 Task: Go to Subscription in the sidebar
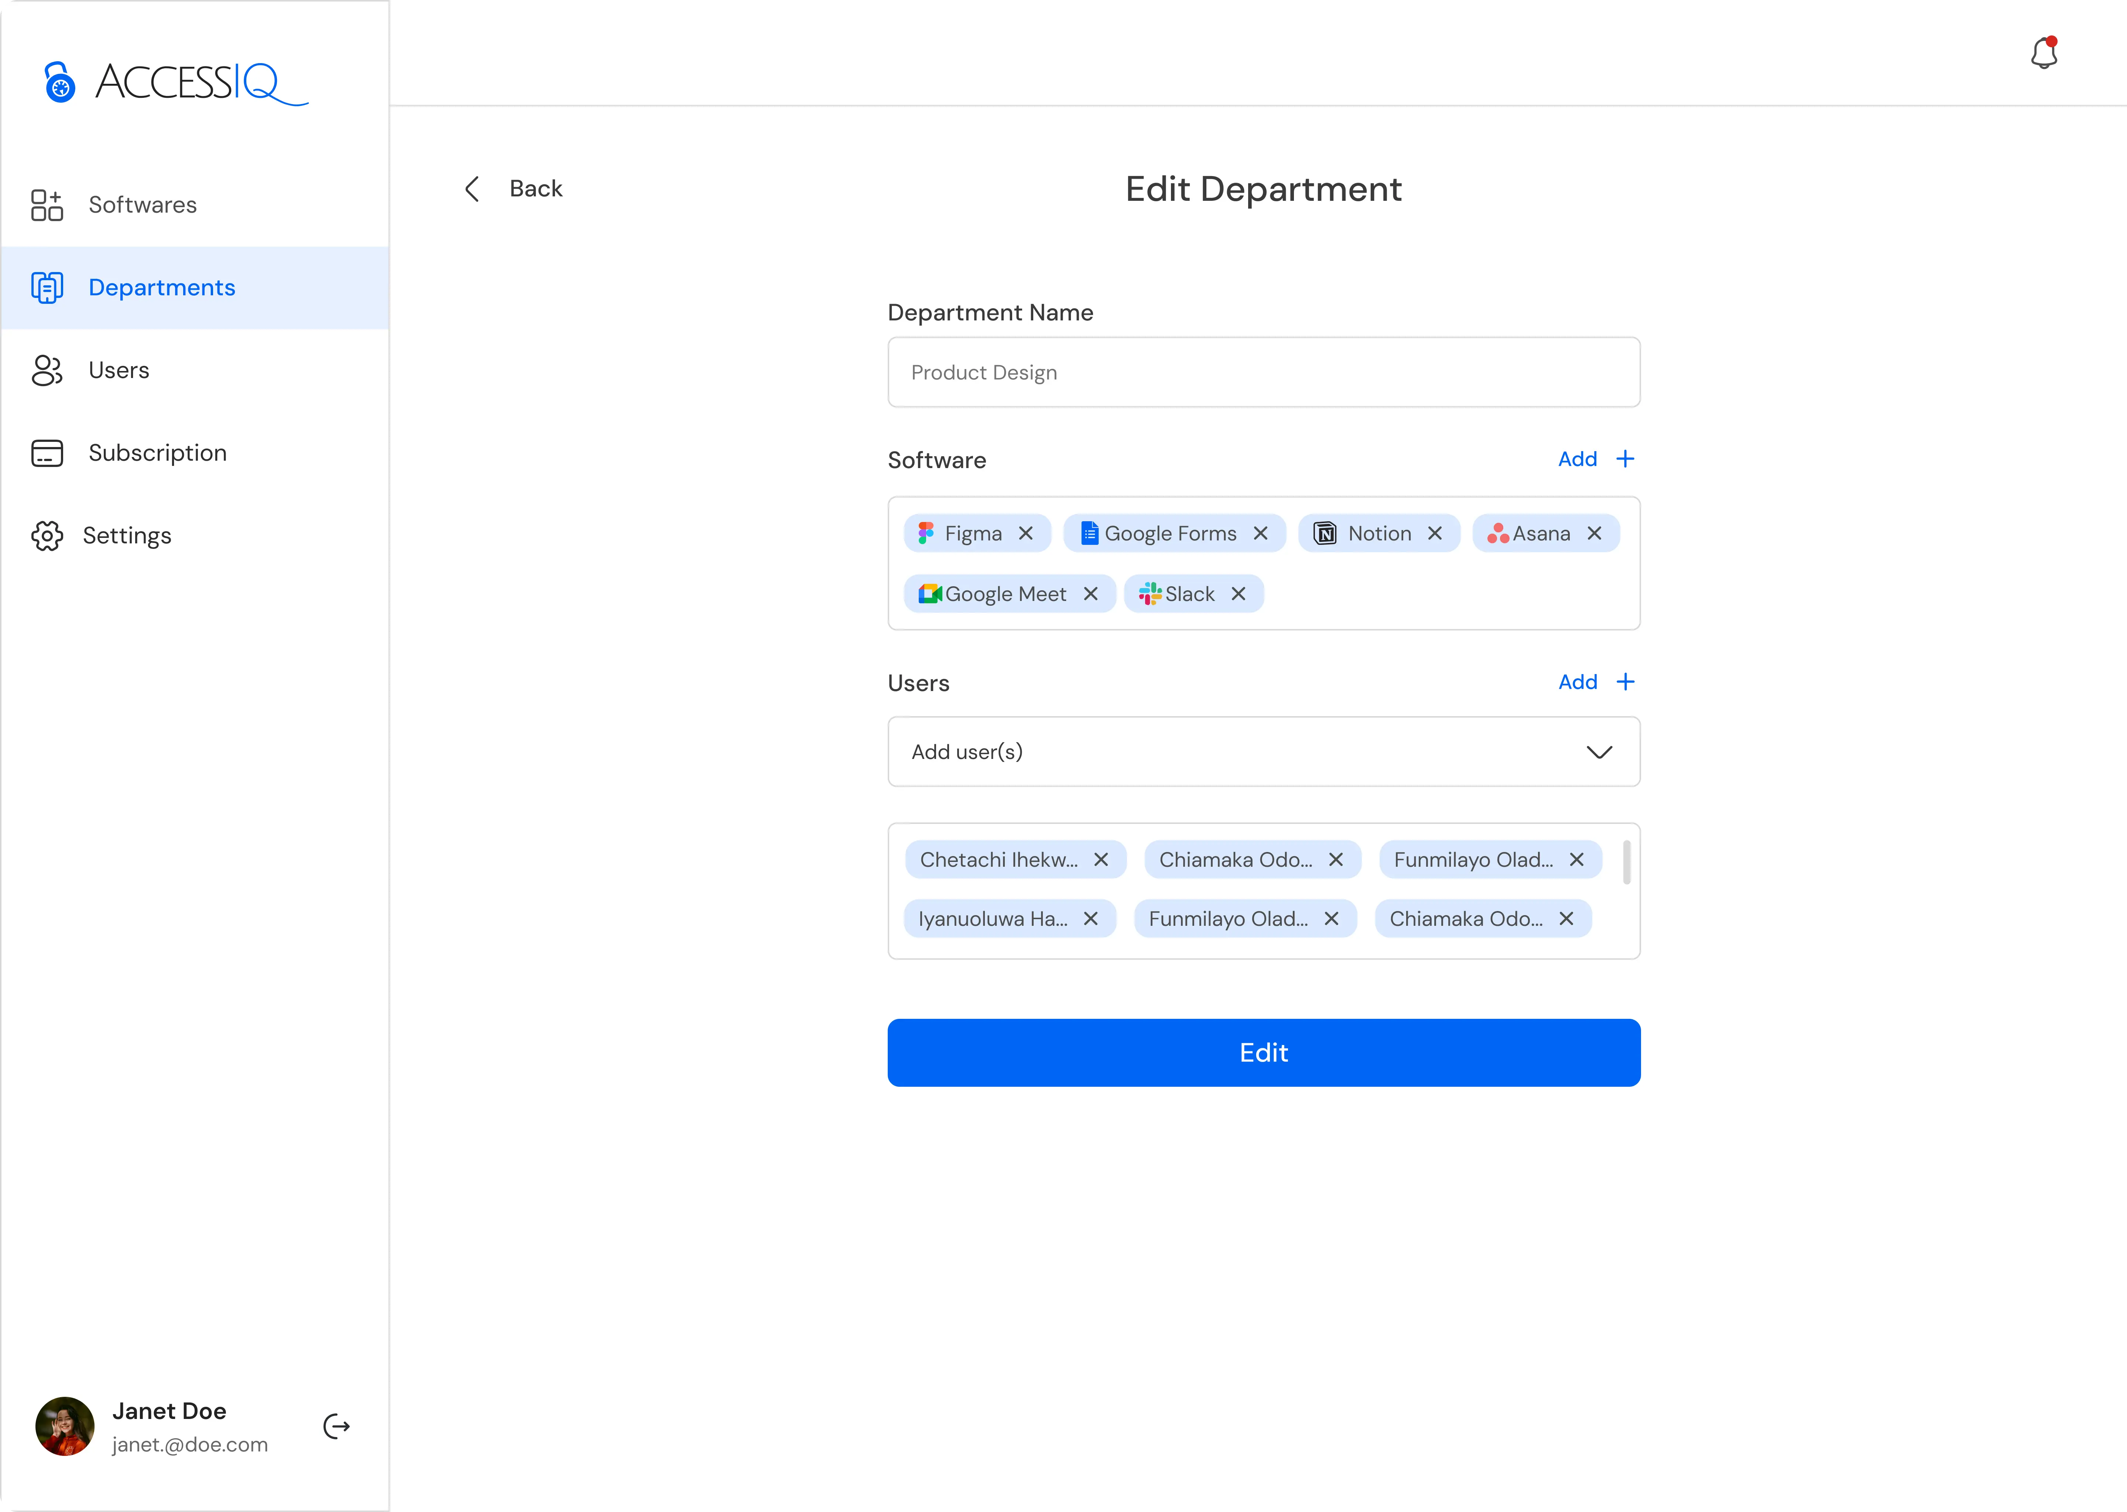click(x=157, y=453)
